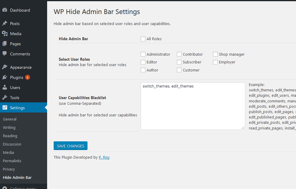Click the Pages stacked-sheets icon
The image size is (296, 189).
coord(5,44)
